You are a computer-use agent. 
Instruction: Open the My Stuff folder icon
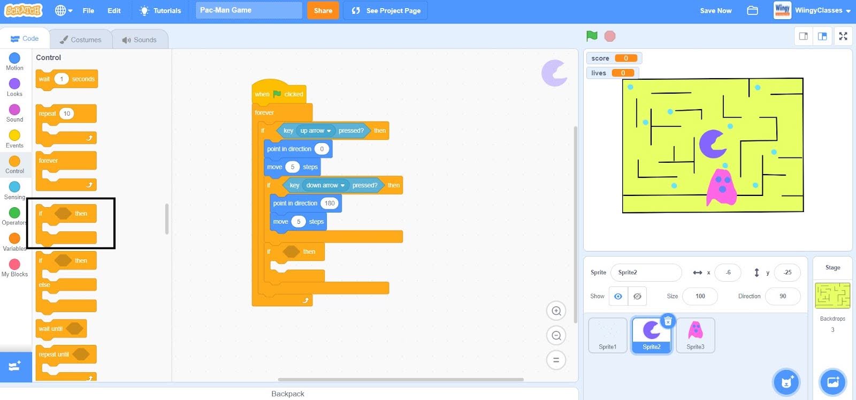pyautogui.click(x=752, y=11)
